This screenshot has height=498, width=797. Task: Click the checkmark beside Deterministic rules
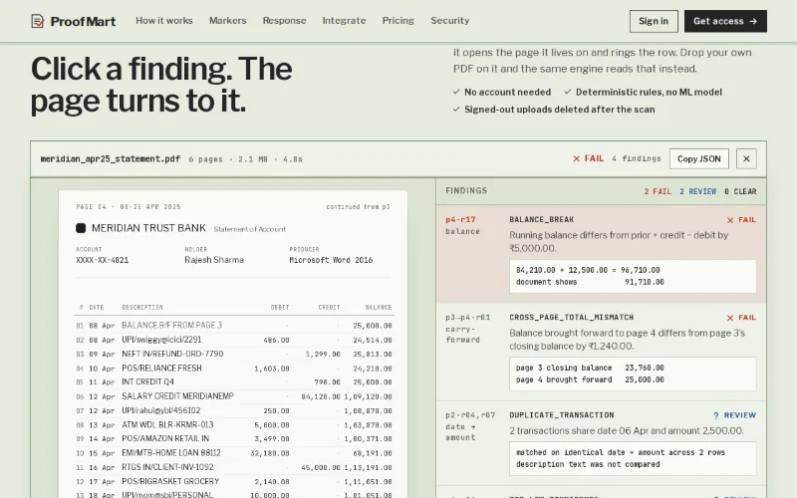pyautogui.click(x=568, y=92)
